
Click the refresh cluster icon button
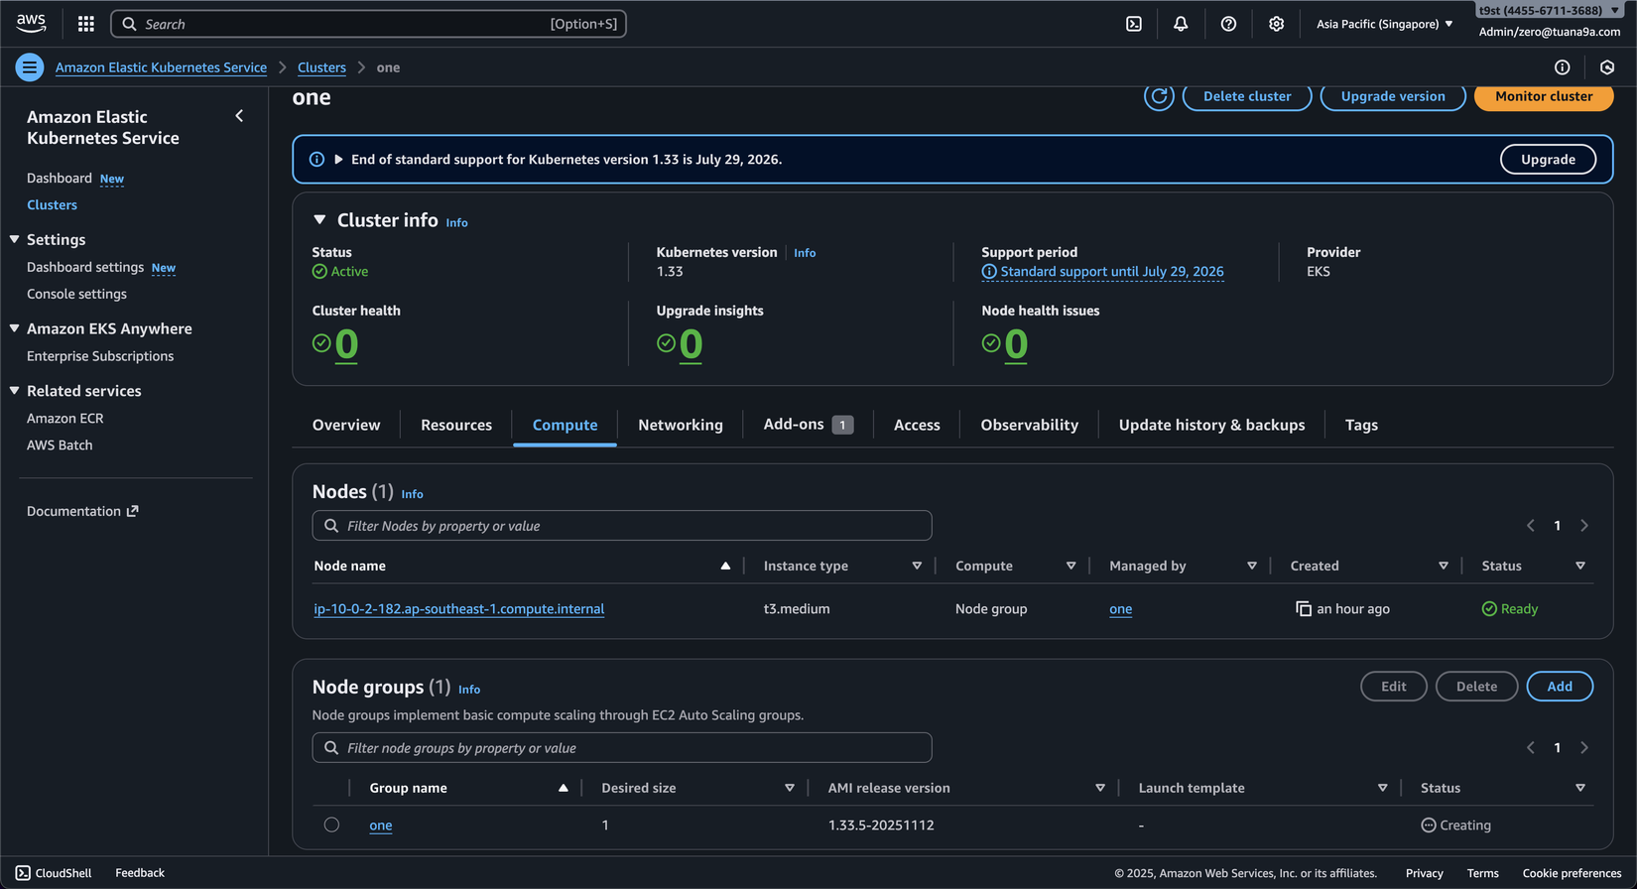[x=1159, y=96]
